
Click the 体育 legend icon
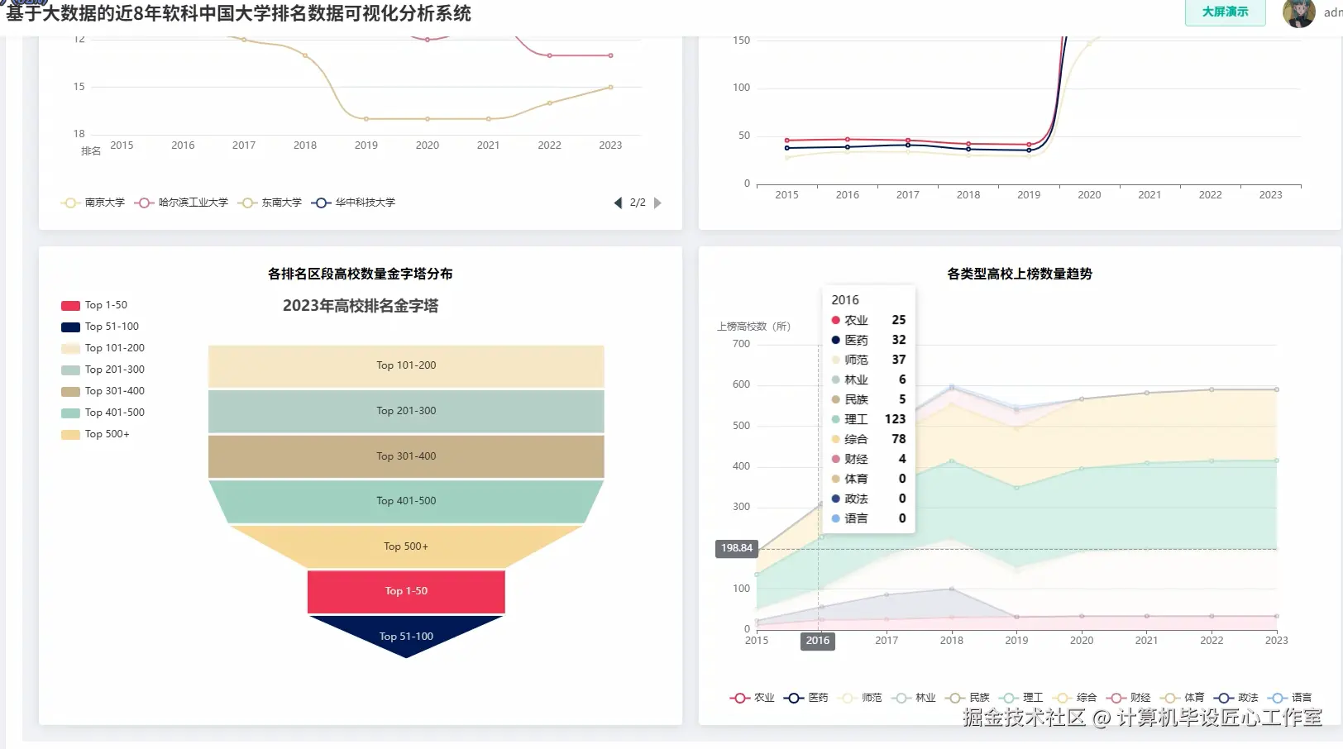(1171, 697)
